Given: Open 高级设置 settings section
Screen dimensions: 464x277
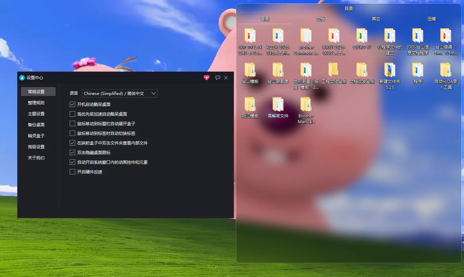Looking at the screenshot, I should point(36,147).
